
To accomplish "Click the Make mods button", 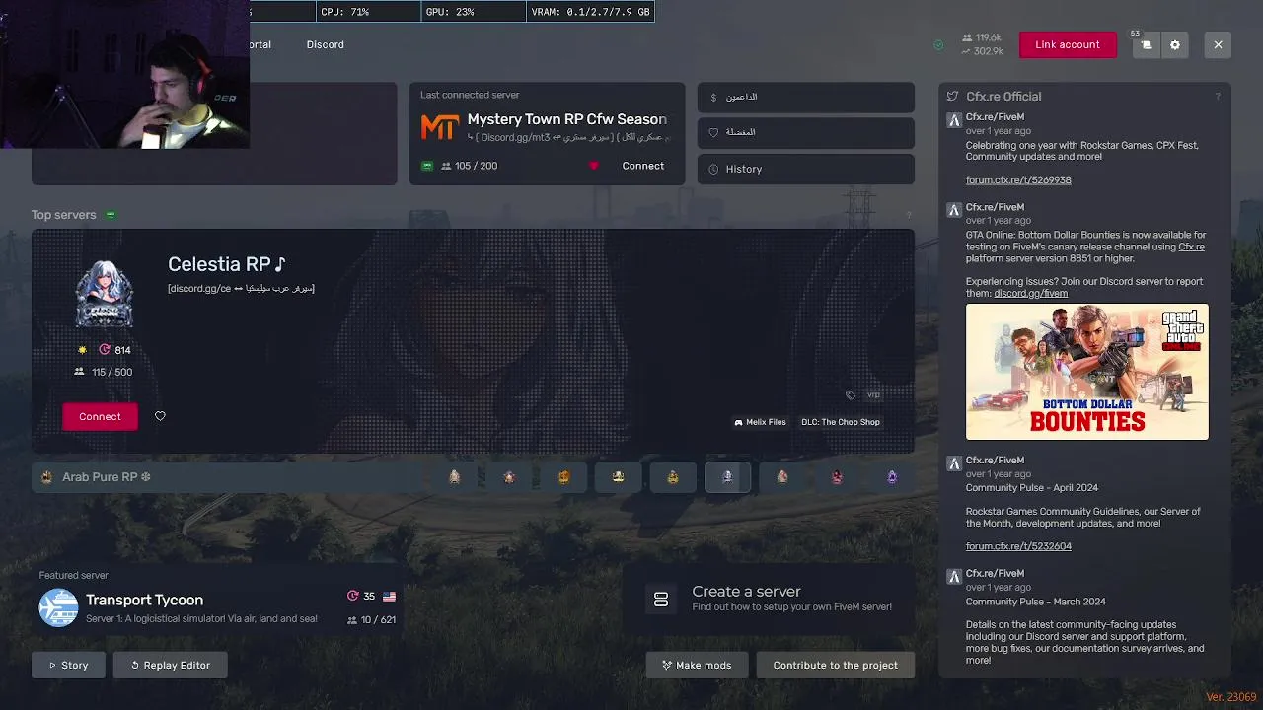I will 697,665.
